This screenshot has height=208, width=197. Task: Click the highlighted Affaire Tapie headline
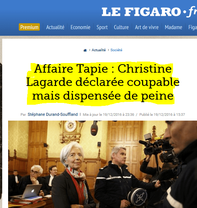103,82
